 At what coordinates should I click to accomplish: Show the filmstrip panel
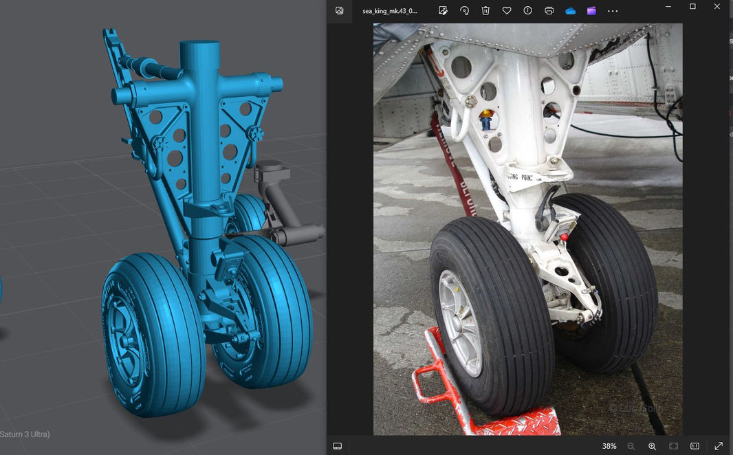pos(337,446)
